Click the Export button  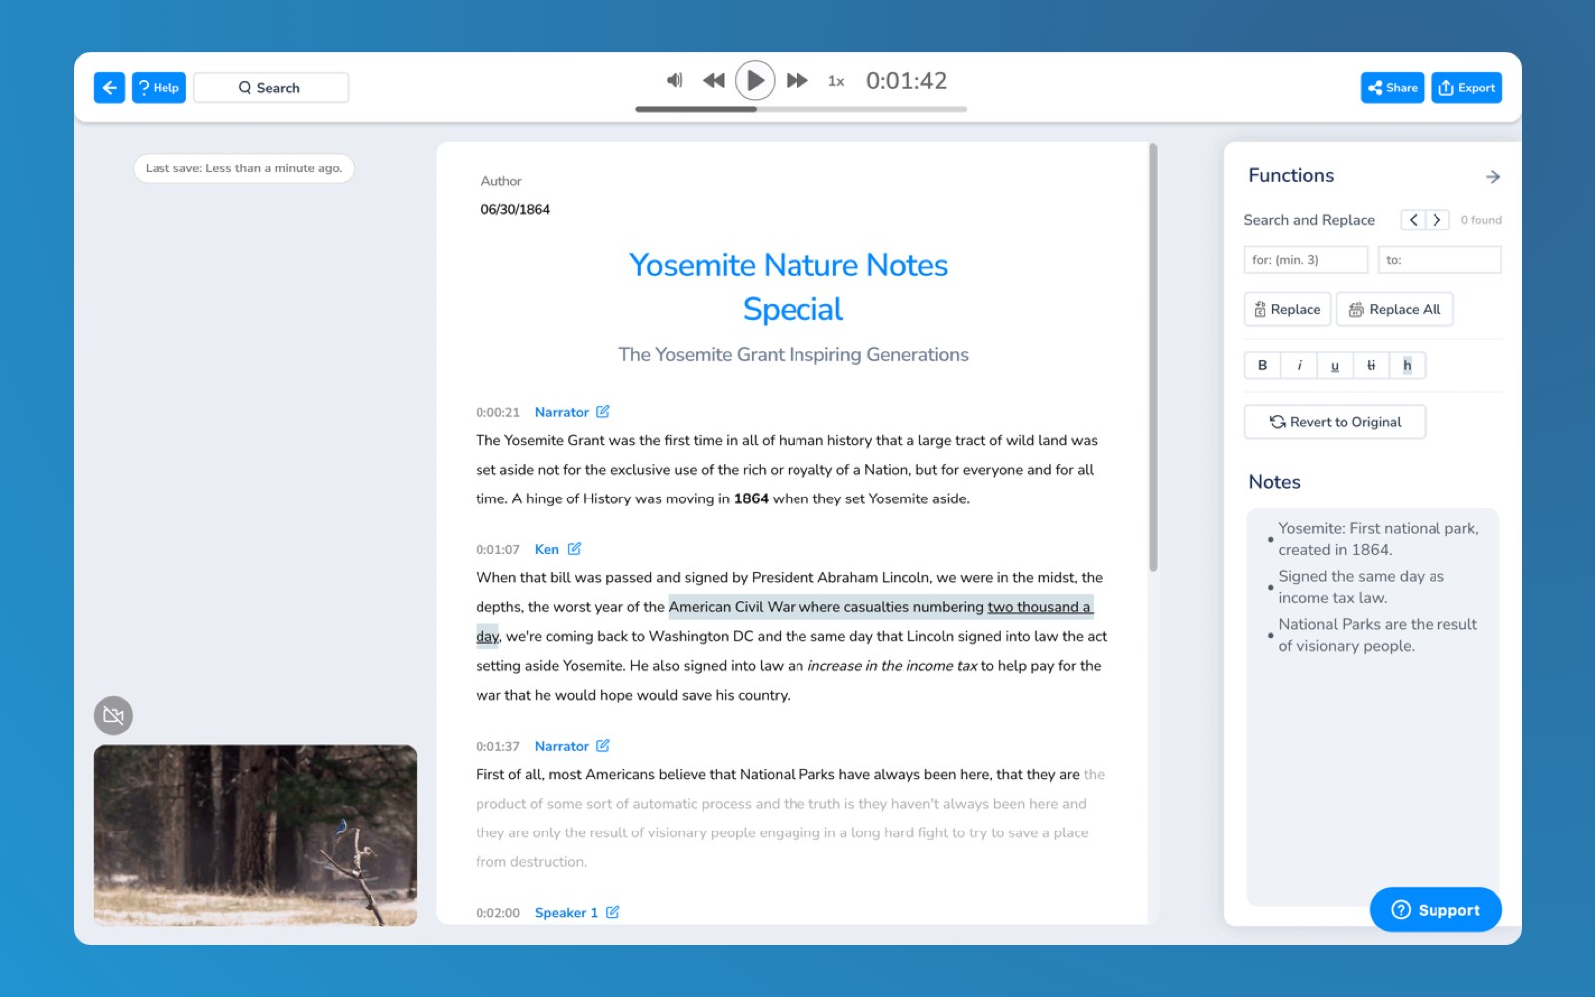(1466, 88)
